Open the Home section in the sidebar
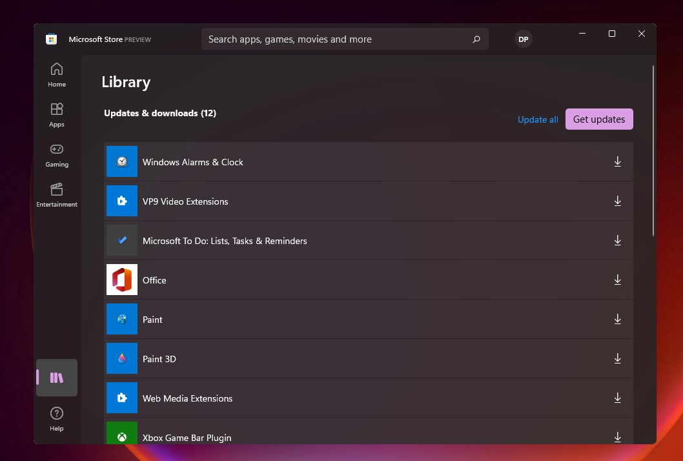This screenshot has height=461, width=683. [x=57, y=75]
